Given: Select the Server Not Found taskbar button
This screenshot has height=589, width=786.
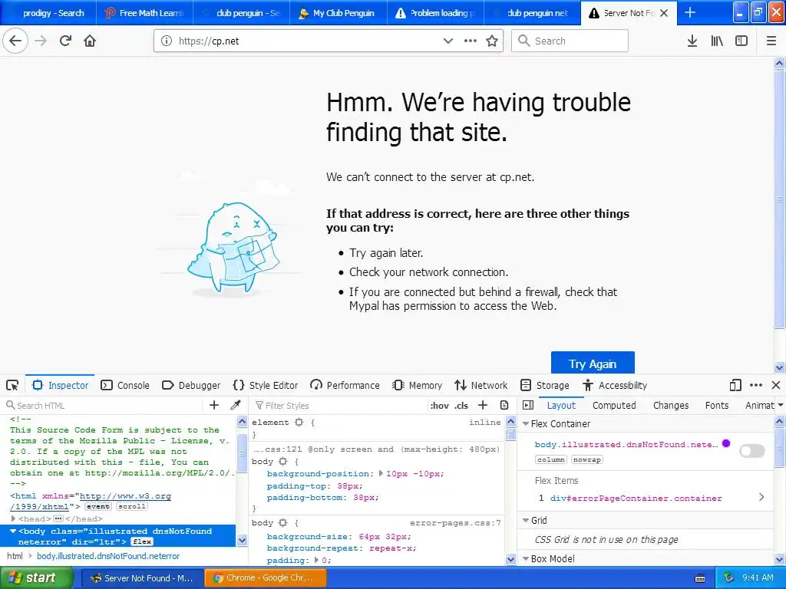Looking at the screenshot, I should tap(142, 578).
